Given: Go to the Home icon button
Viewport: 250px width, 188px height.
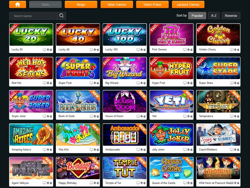Looking at the screenshot, I should [18, 4].
